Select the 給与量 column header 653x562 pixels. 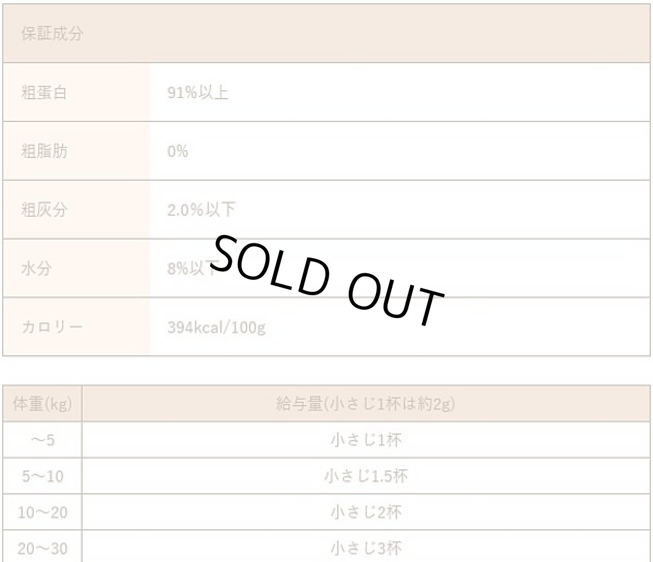(x=366, y=404)
